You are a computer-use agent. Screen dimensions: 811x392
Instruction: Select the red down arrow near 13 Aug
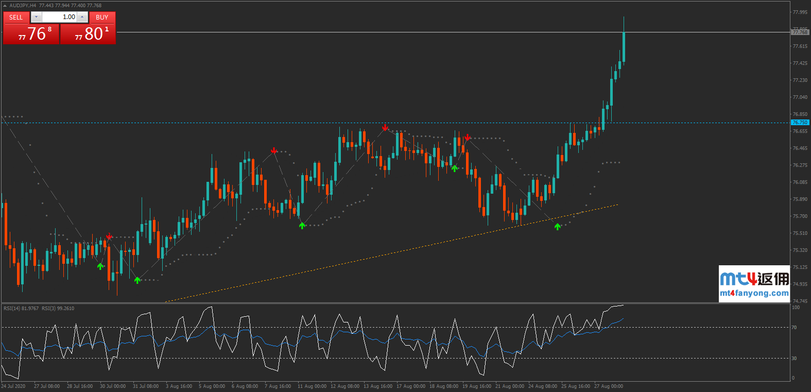(385, 127)
